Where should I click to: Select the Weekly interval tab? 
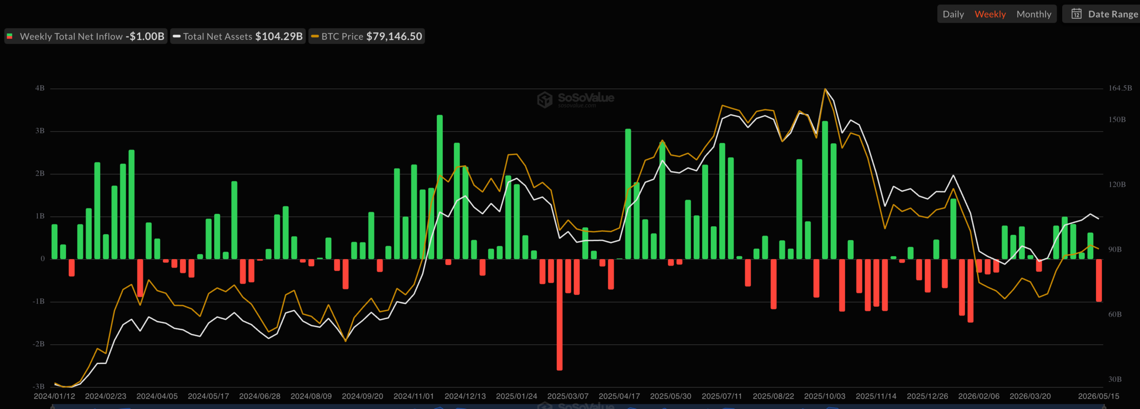click(x=990, y=14)
